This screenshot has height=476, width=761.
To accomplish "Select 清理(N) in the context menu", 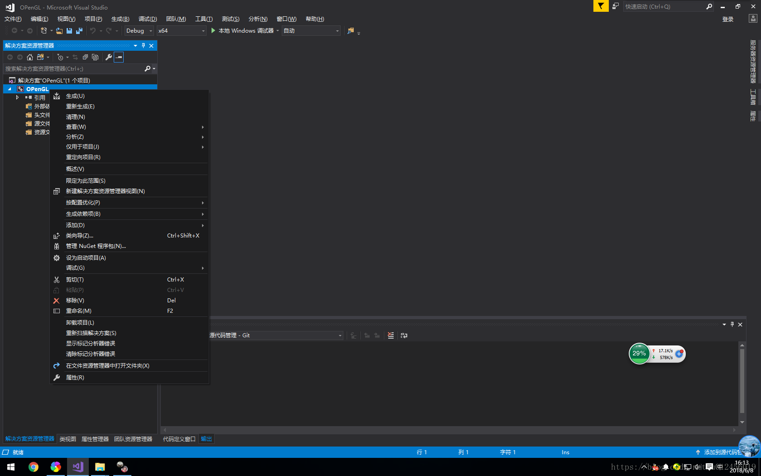I will point(130,117).
